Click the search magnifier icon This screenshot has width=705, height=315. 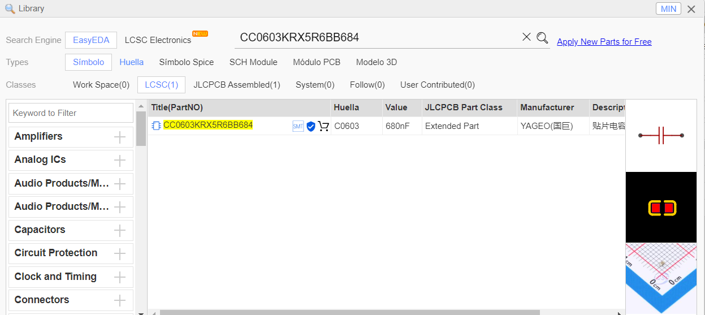[x=542, y=37]
